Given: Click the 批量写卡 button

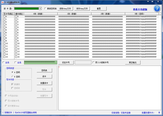Looking at the screenshot, I should click(x=44, y=96).
